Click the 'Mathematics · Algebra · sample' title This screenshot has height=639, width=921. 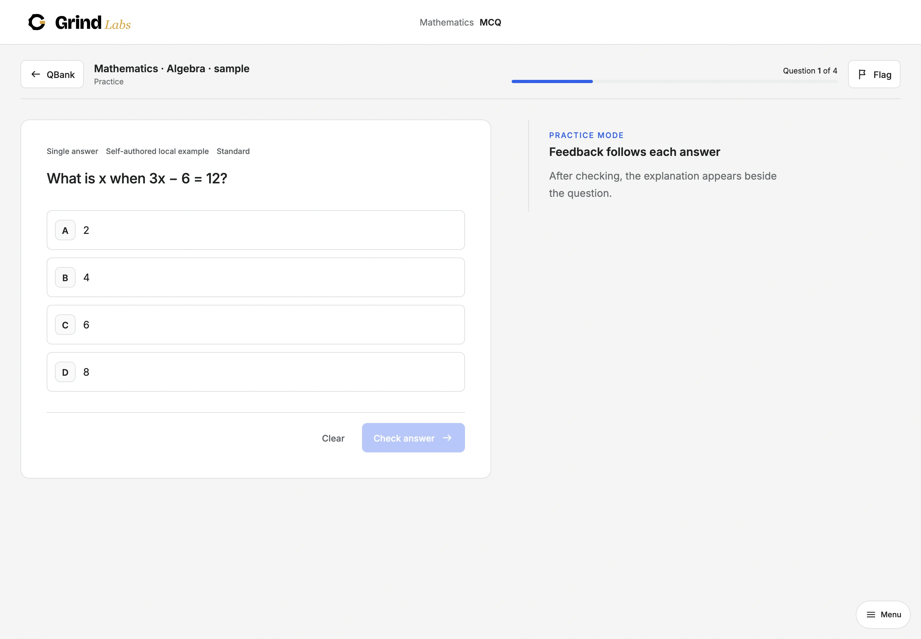[x=171, y=68]
